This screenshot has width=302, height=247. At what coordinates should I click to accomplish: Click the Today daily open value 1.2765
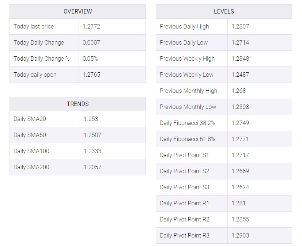[x=91, y=75]
